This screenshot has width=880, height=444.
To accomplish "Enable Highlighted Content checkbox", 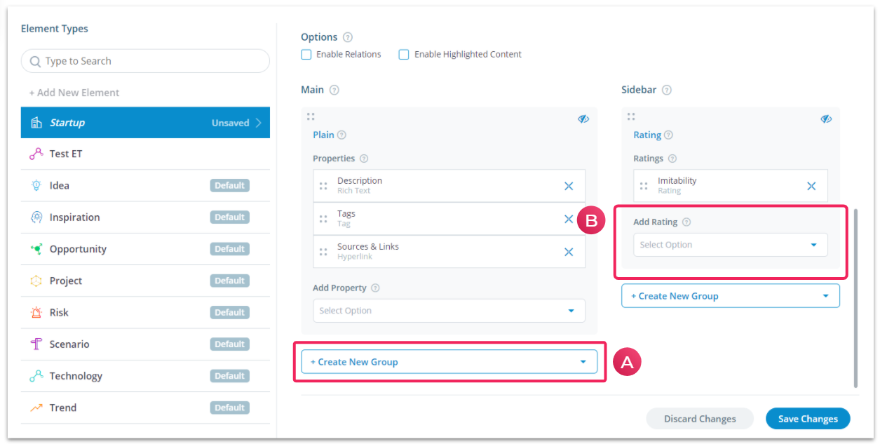I will [404, 55].
